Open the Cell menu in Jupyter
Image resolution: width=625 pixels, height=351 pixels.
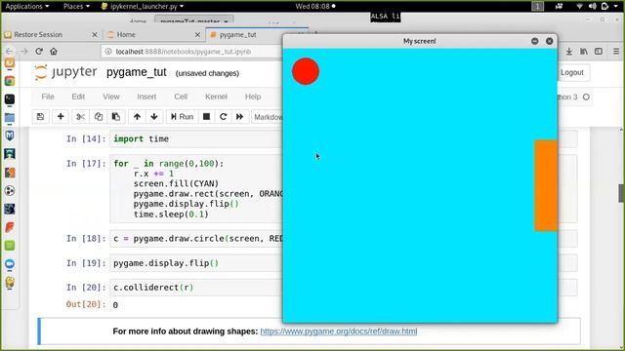point(181,97)
